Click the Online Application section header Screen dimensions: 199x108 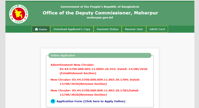[100, 55]
